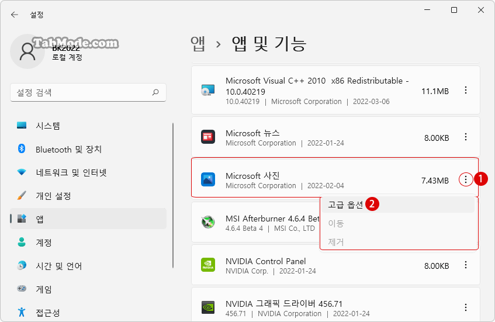
Task: Open more options for Microsoft 사진
Action: [466, 179]
